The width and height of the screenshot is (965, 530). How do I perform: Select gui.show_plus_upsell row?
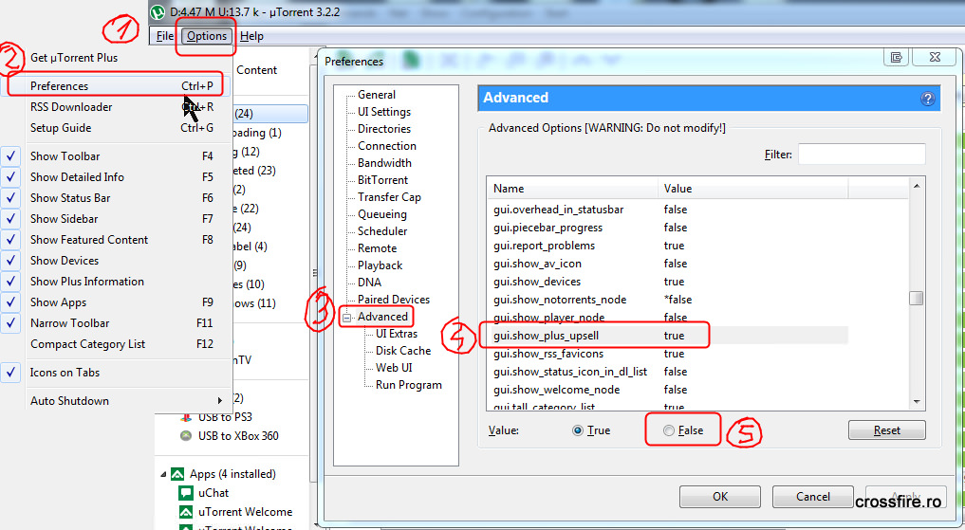click(x=668, y=336)
